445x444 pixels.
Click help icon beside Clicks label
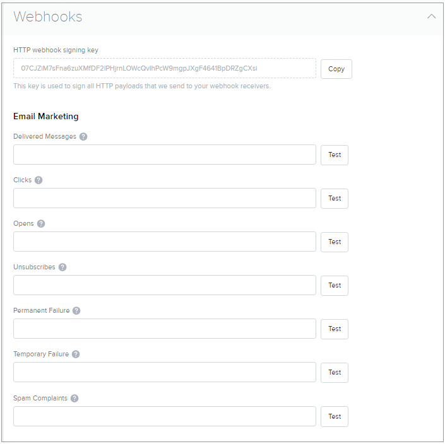[x=39, y=180]
